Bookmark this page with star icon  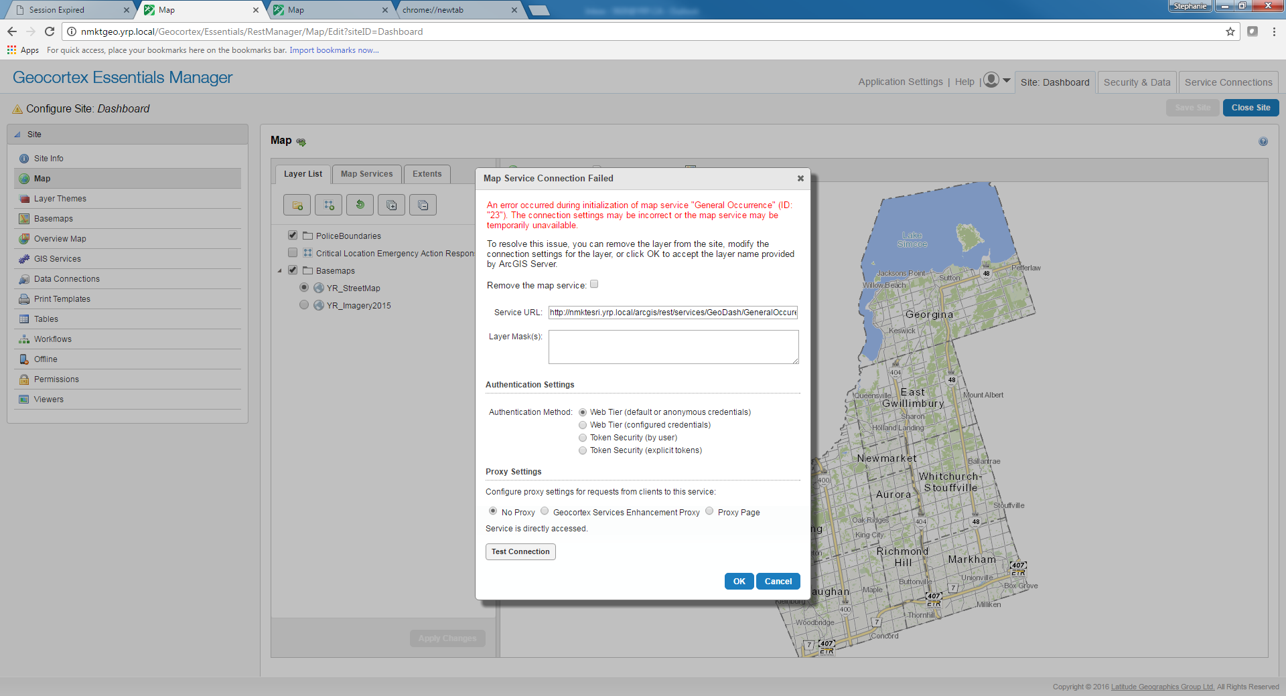(x=1230, y=31)
